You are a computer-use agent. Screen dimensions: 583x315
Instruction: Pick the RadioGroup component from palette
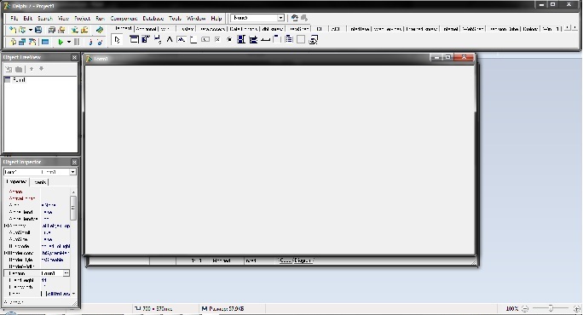tap(289, 39)
